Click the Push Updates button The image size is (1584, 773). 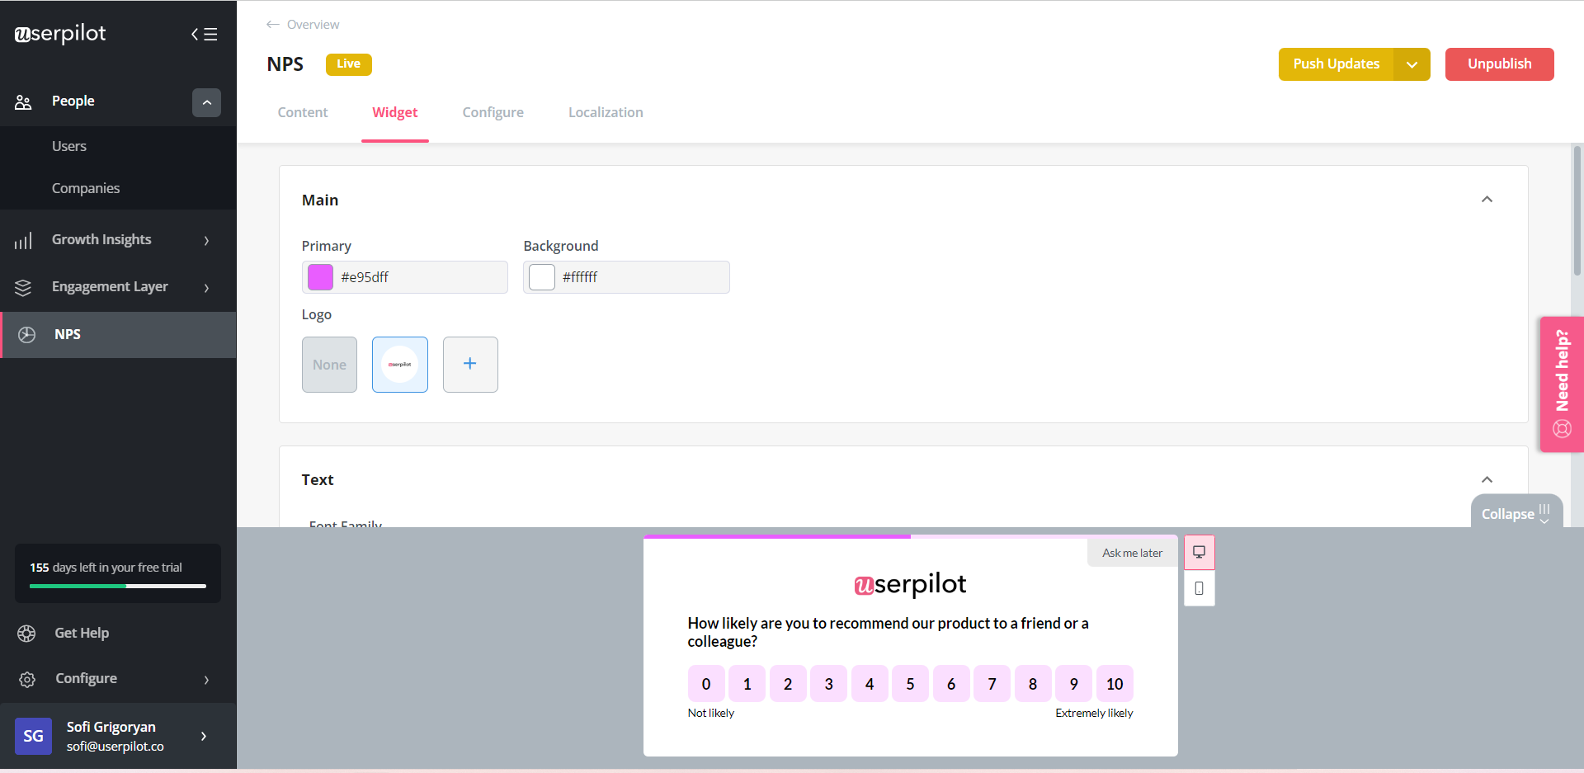1336,64
